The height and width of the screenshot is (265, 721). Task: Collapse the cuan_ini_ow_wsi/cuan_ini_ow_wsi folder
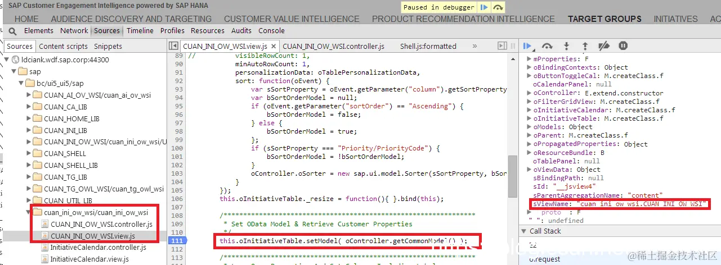[29, 213]
